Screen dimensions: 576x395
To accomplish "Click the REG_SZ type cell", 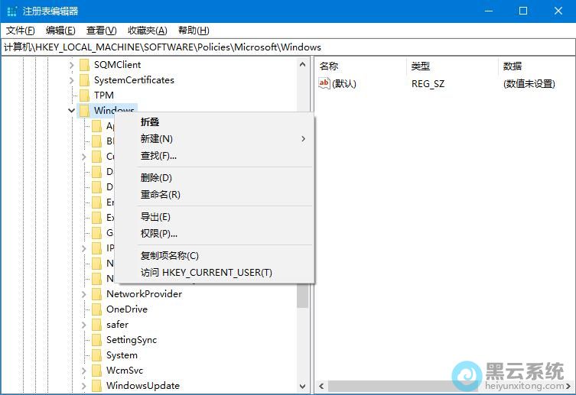I will (428, 83).
